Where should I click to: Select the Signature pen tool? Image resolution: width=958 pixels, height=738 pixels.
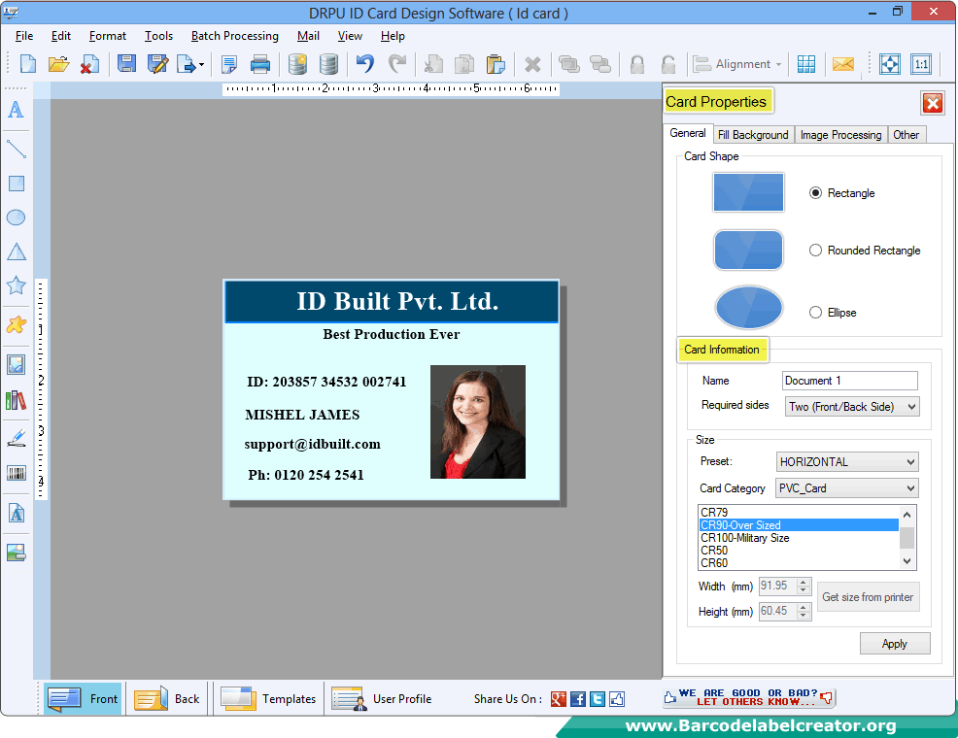(x=16, y=438)
